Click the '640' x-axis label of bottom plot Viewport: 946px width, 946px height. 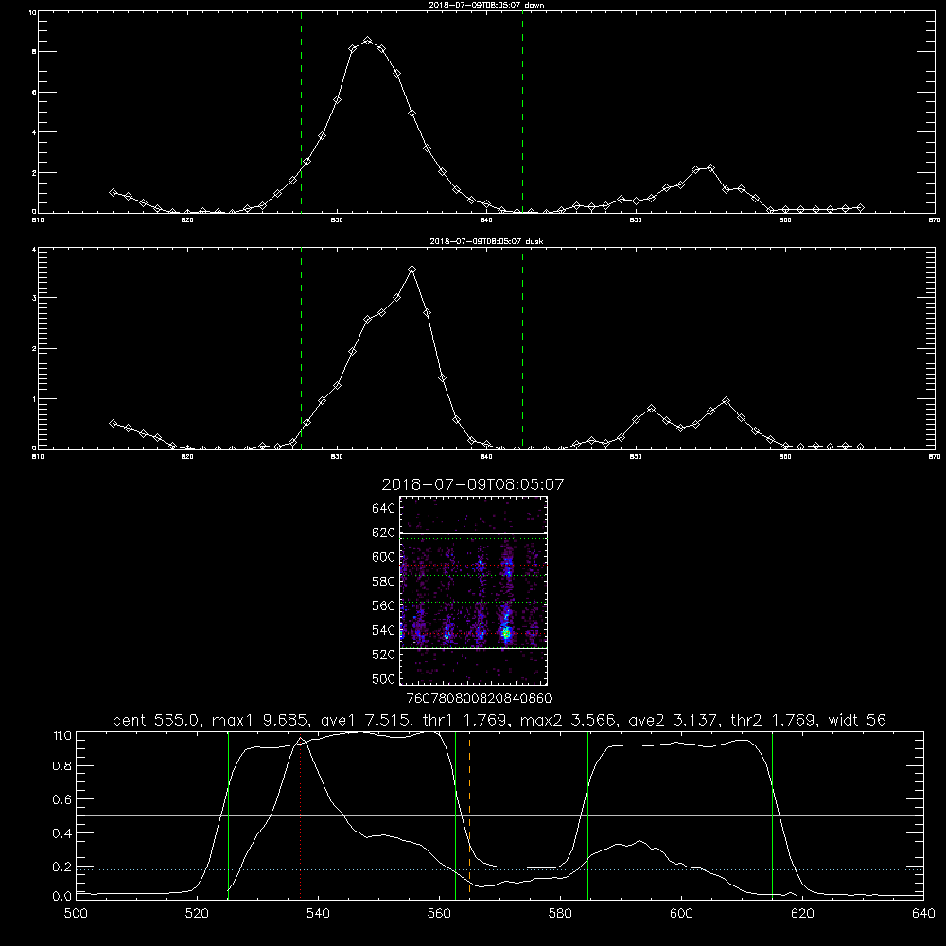(x=923, y=914)
